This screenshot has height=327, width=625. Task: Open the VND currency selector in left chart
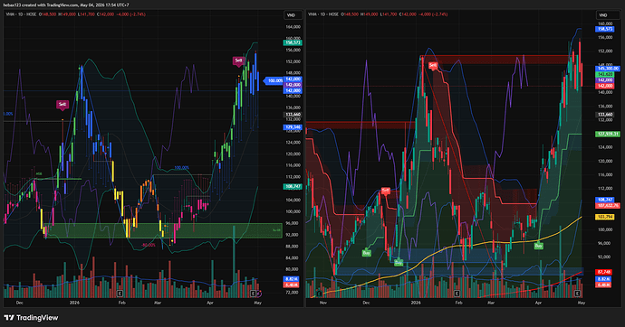[292, 15]
